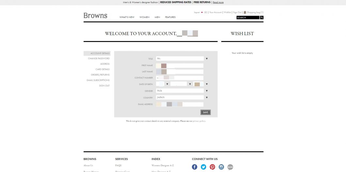Open the MEN menu
Screen dimensions: 346x172
(x=157, y=17)
